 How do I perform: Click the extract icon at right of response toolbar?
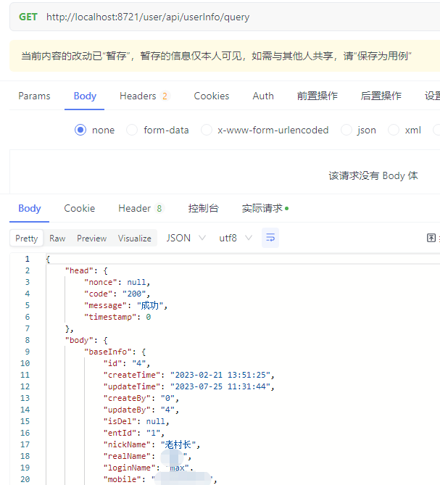coord(431,238)
